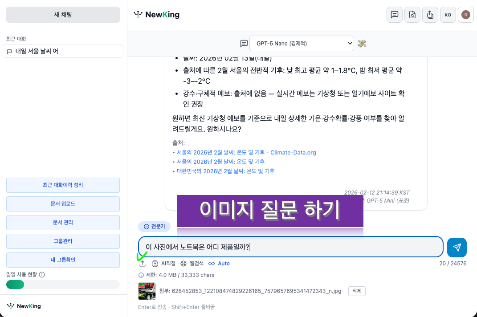Click the share/export icon in the top toolbar

430,15
